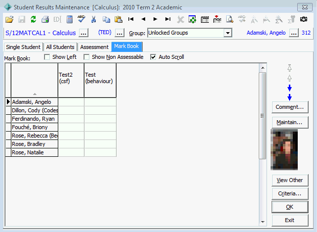317x232 pixels.
Task: Click the mark book scrollbar up arrow
Action: pyautogui.click(x=263, y=68)
